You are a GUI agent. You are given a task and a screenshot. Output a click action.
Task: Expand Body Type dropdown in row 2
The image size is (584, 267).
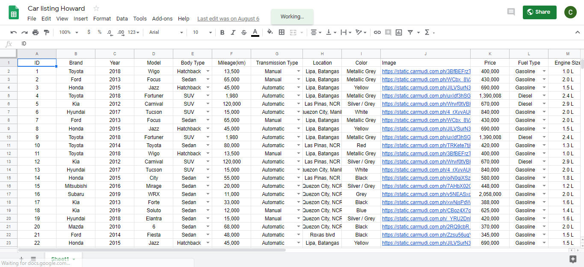pos(208,71)
